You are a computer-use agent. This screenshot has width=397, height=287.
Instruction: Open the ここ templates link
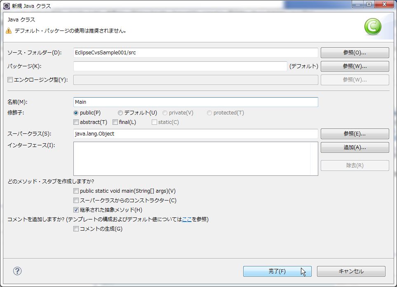coord(187,219)
